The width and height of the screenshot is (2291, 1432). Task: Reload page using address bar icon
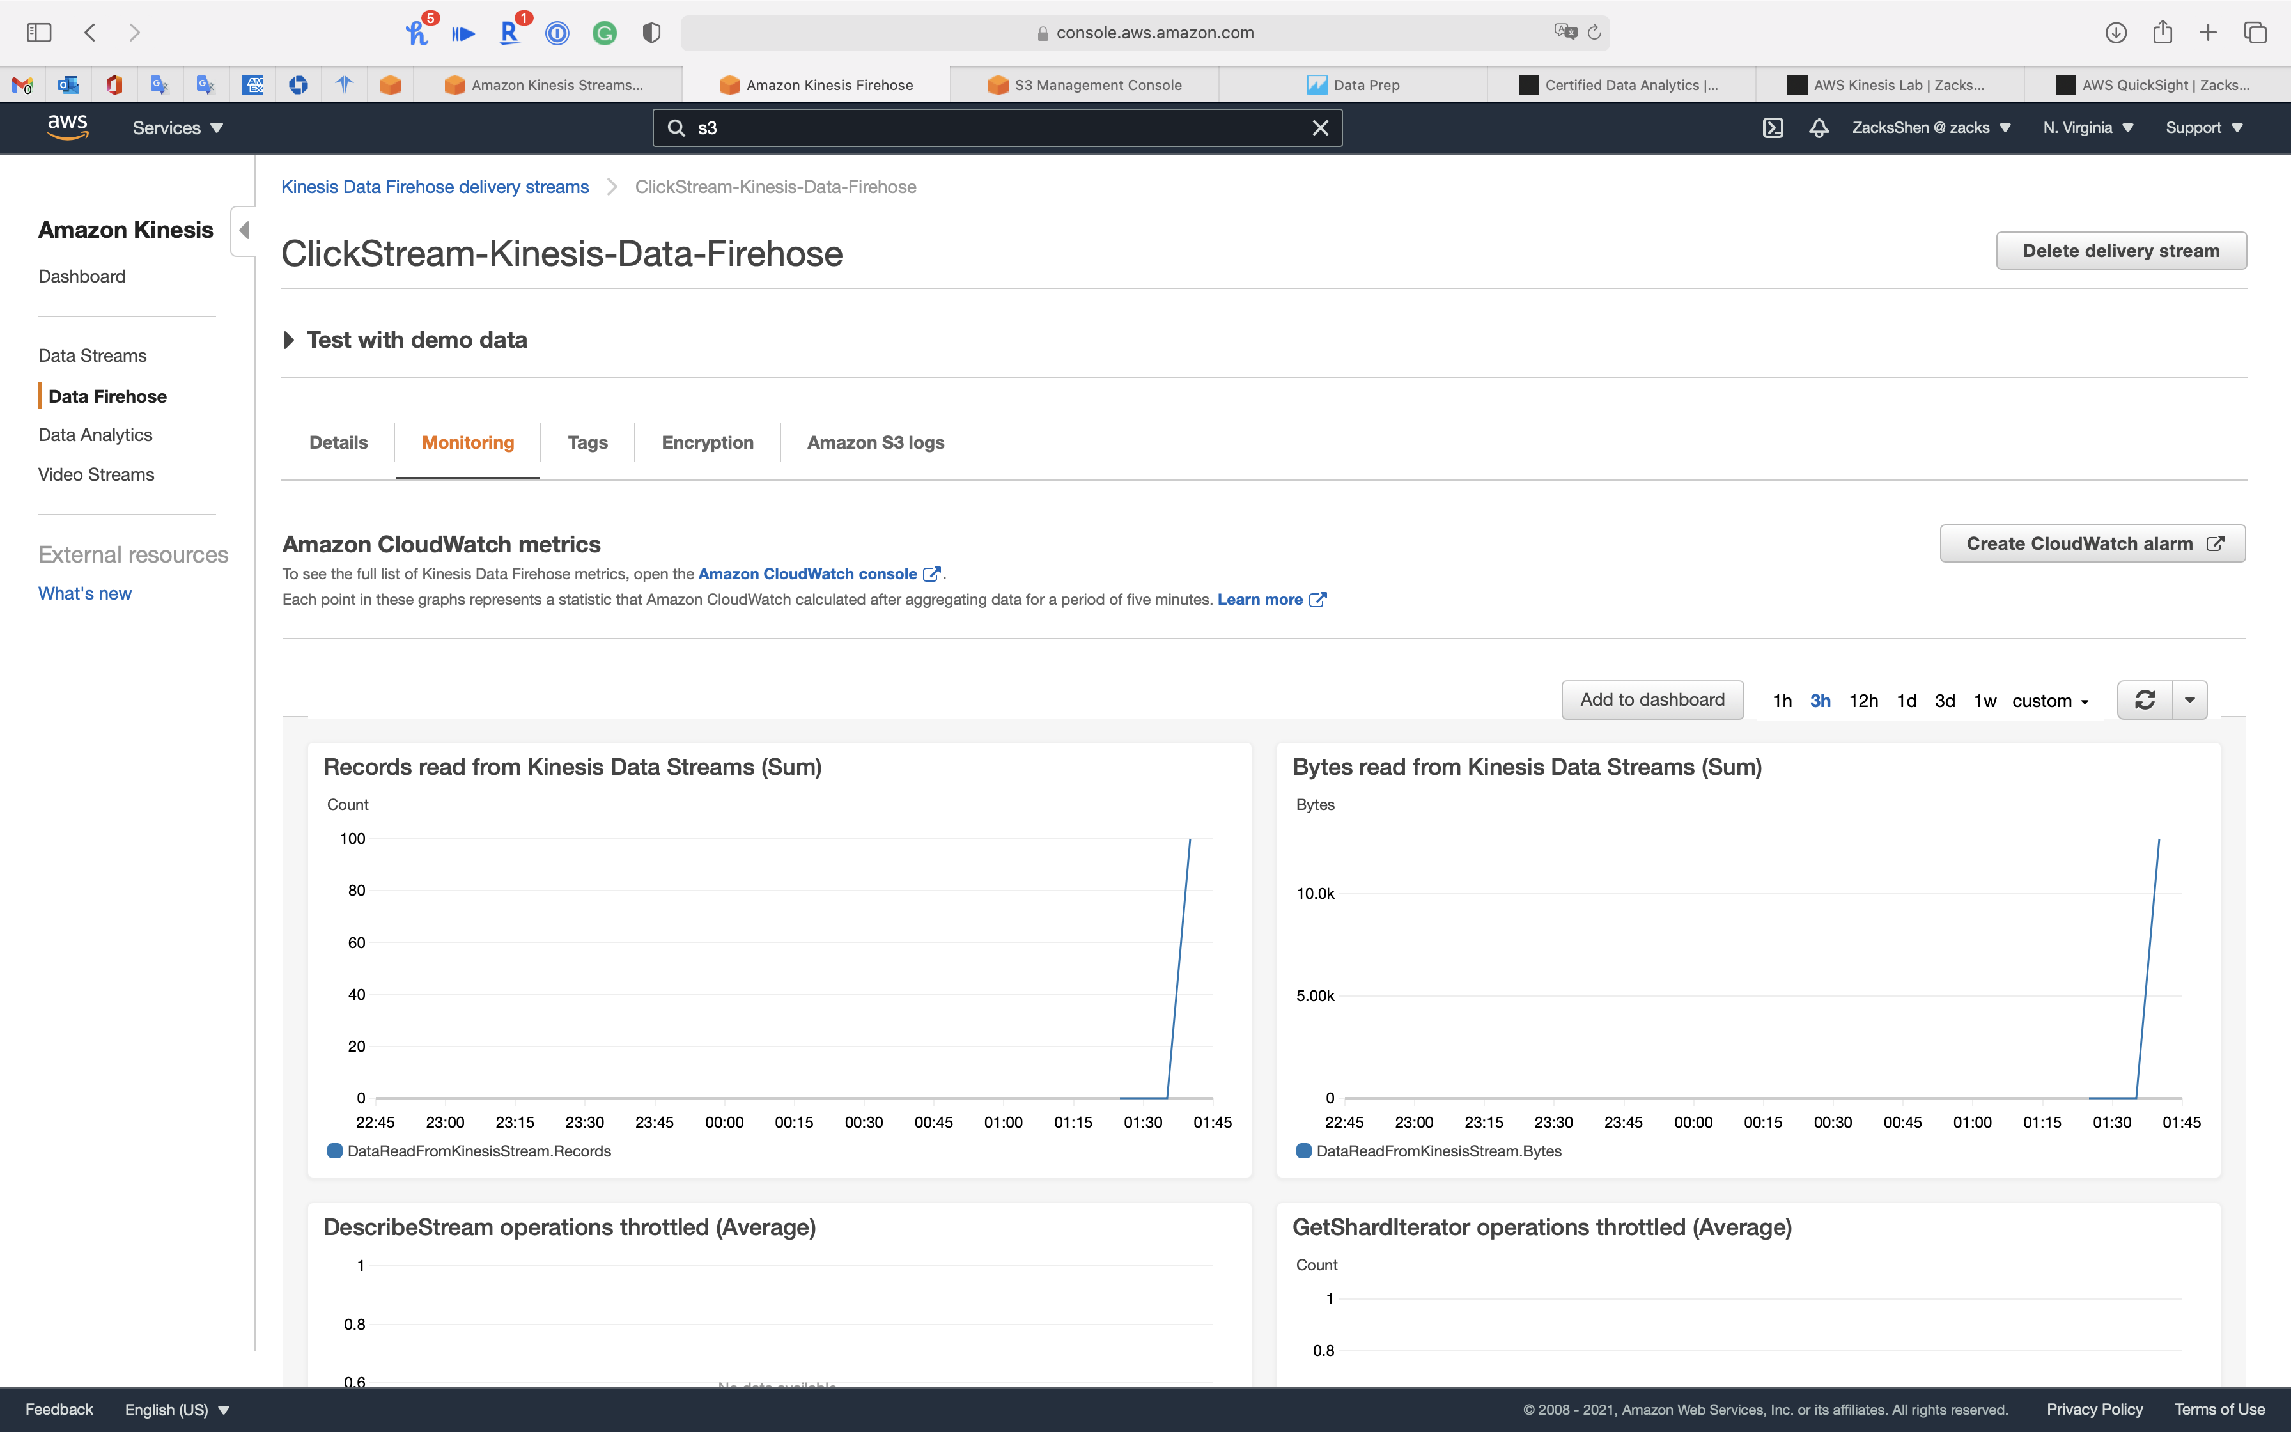click(1594, 33)
